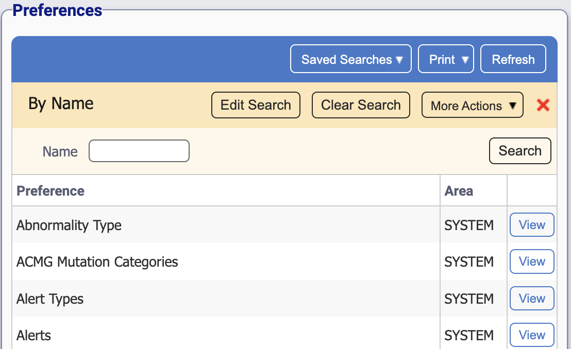Open the Saved Searches dropdown
Viewport: 571px width, 349px height.
350,59
